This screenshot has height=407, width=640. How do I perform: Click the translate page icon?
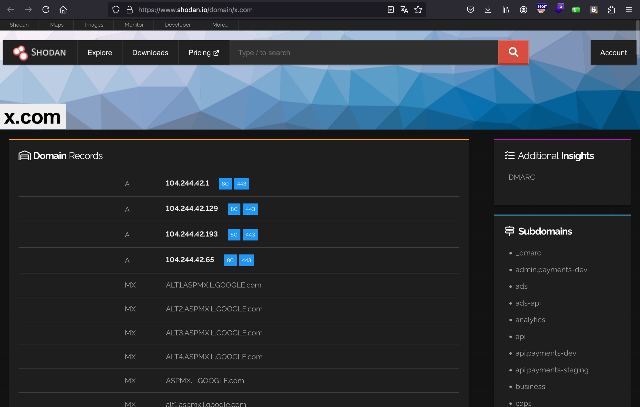click(x=404, y=10)
